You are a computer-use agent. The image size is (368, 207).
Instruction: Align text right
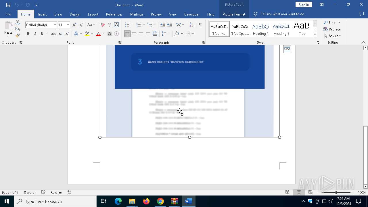(141, 34)
